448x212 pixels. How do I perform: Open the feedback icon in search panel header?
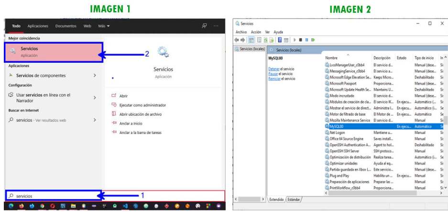(x=204, y=26)
